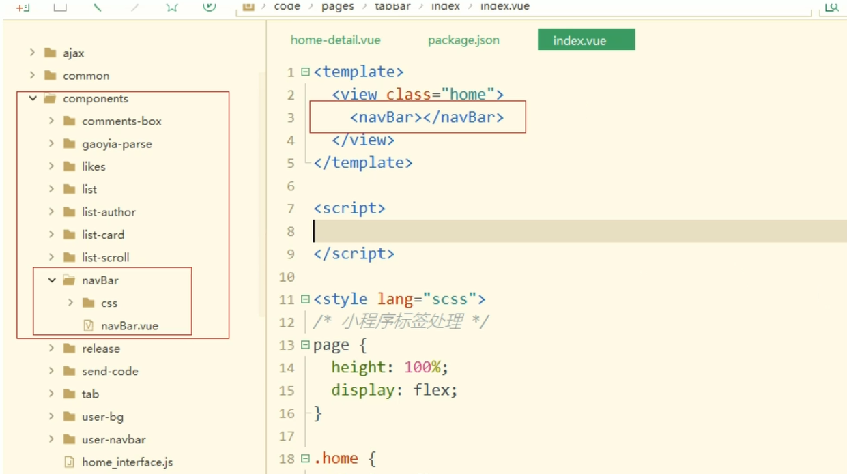Select the list-card folder label
This screenshot has height=474, width=847.
(x=103, y=235)
